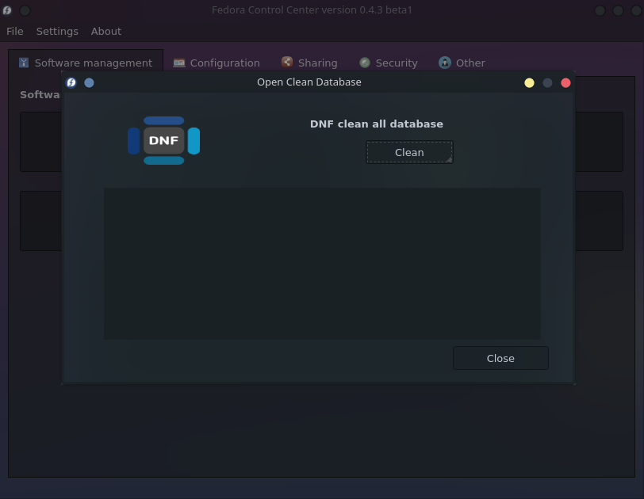Image resolution: width=644 pixels, height=499 pixels.
Task: Switch to the Software management tab
Action: coord(86,63)
